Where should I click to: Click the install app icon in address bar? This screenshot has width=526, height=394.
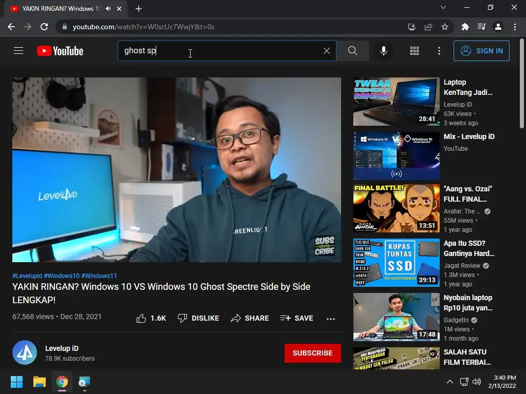coord(411,27)
